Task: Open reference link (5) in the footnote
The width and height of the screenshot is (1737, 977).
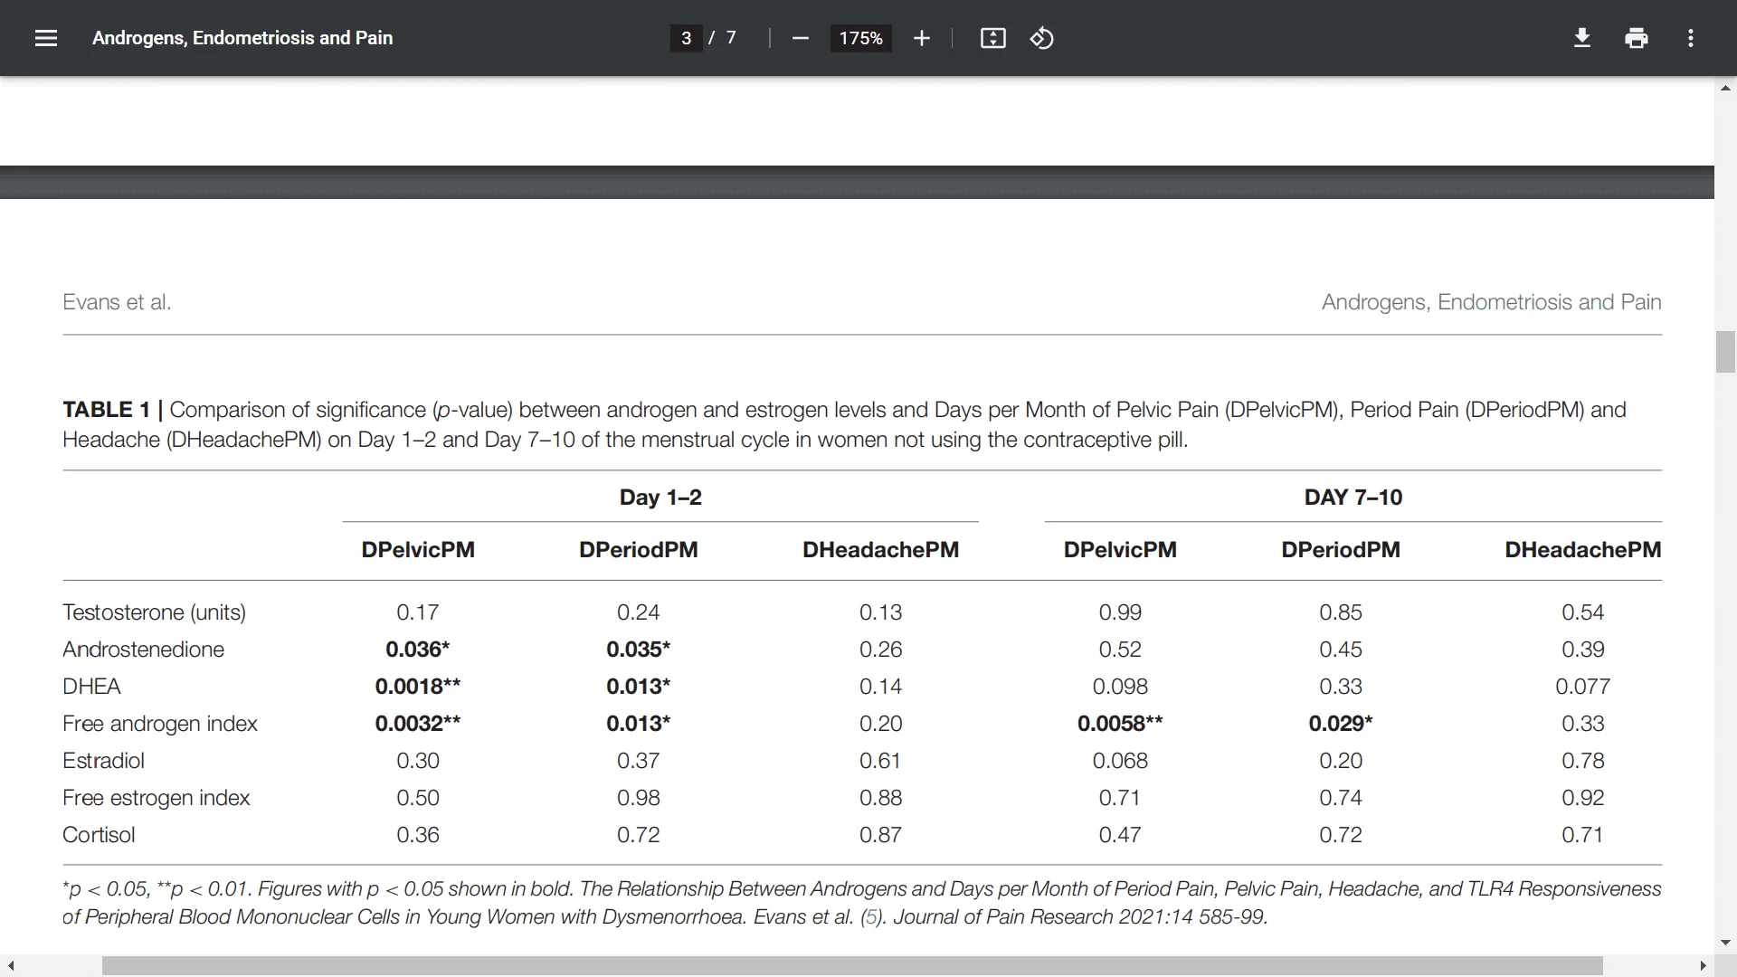Action: point(872,916)
